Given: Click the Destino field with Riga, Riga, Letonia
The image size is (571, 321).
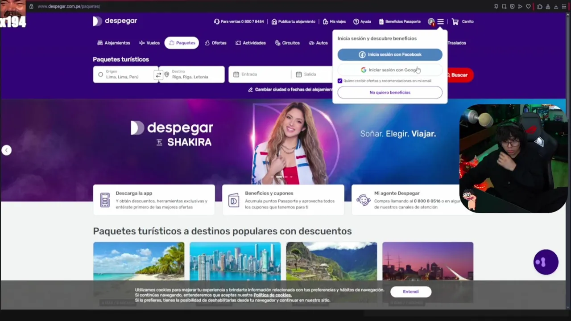Looking at the screenshot, I should (x=192, y=74).
